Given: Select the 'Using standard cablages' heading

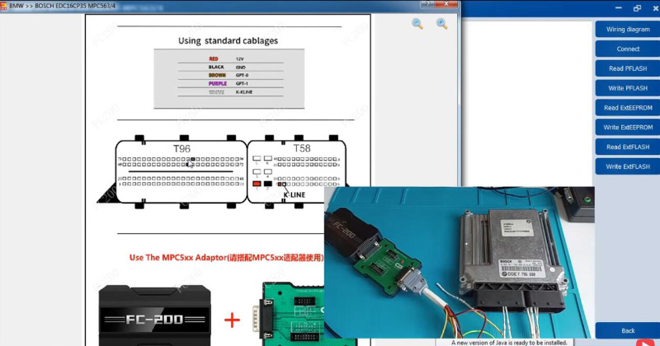Looking at the screenshot, I should pos(229,41).
